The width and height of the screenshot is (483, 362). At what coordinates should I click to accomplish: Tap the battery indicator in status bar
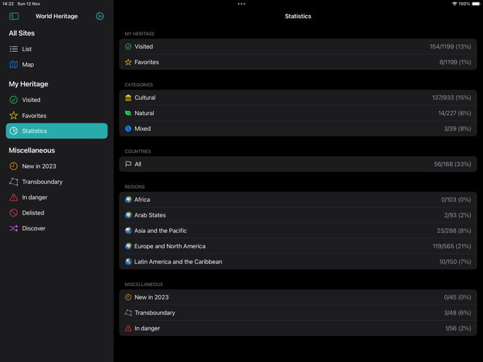pyautogui.click(x=476, y=3)
